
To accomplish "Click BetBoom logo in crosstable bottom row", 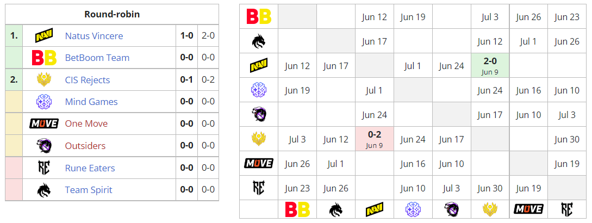I will 297,209.
